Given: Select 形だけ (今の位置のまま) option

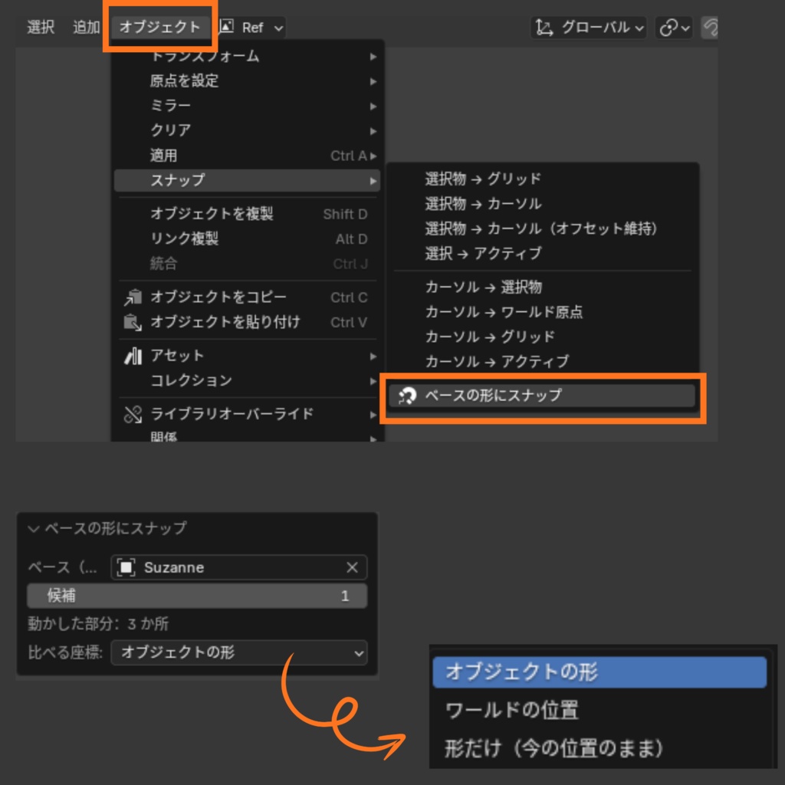Looking at the screenshot, I should click(x=599, y=748).
